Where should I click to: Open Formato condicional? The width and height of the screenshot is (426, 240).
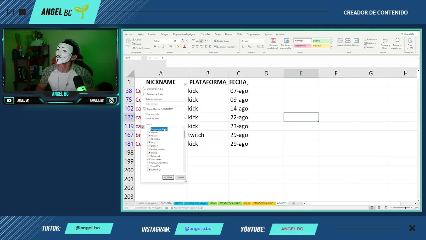(273, 44)
